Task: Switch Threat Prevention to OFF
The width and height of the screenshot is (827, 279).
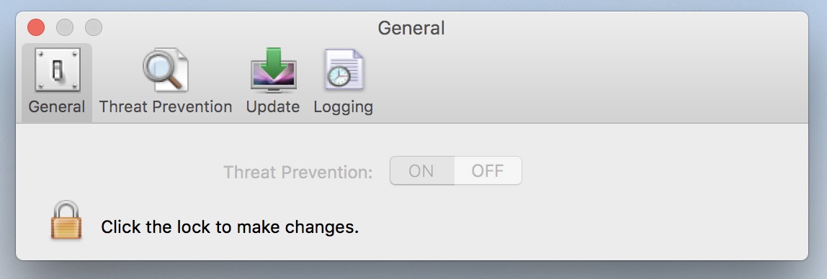Action: pos(488,170)
